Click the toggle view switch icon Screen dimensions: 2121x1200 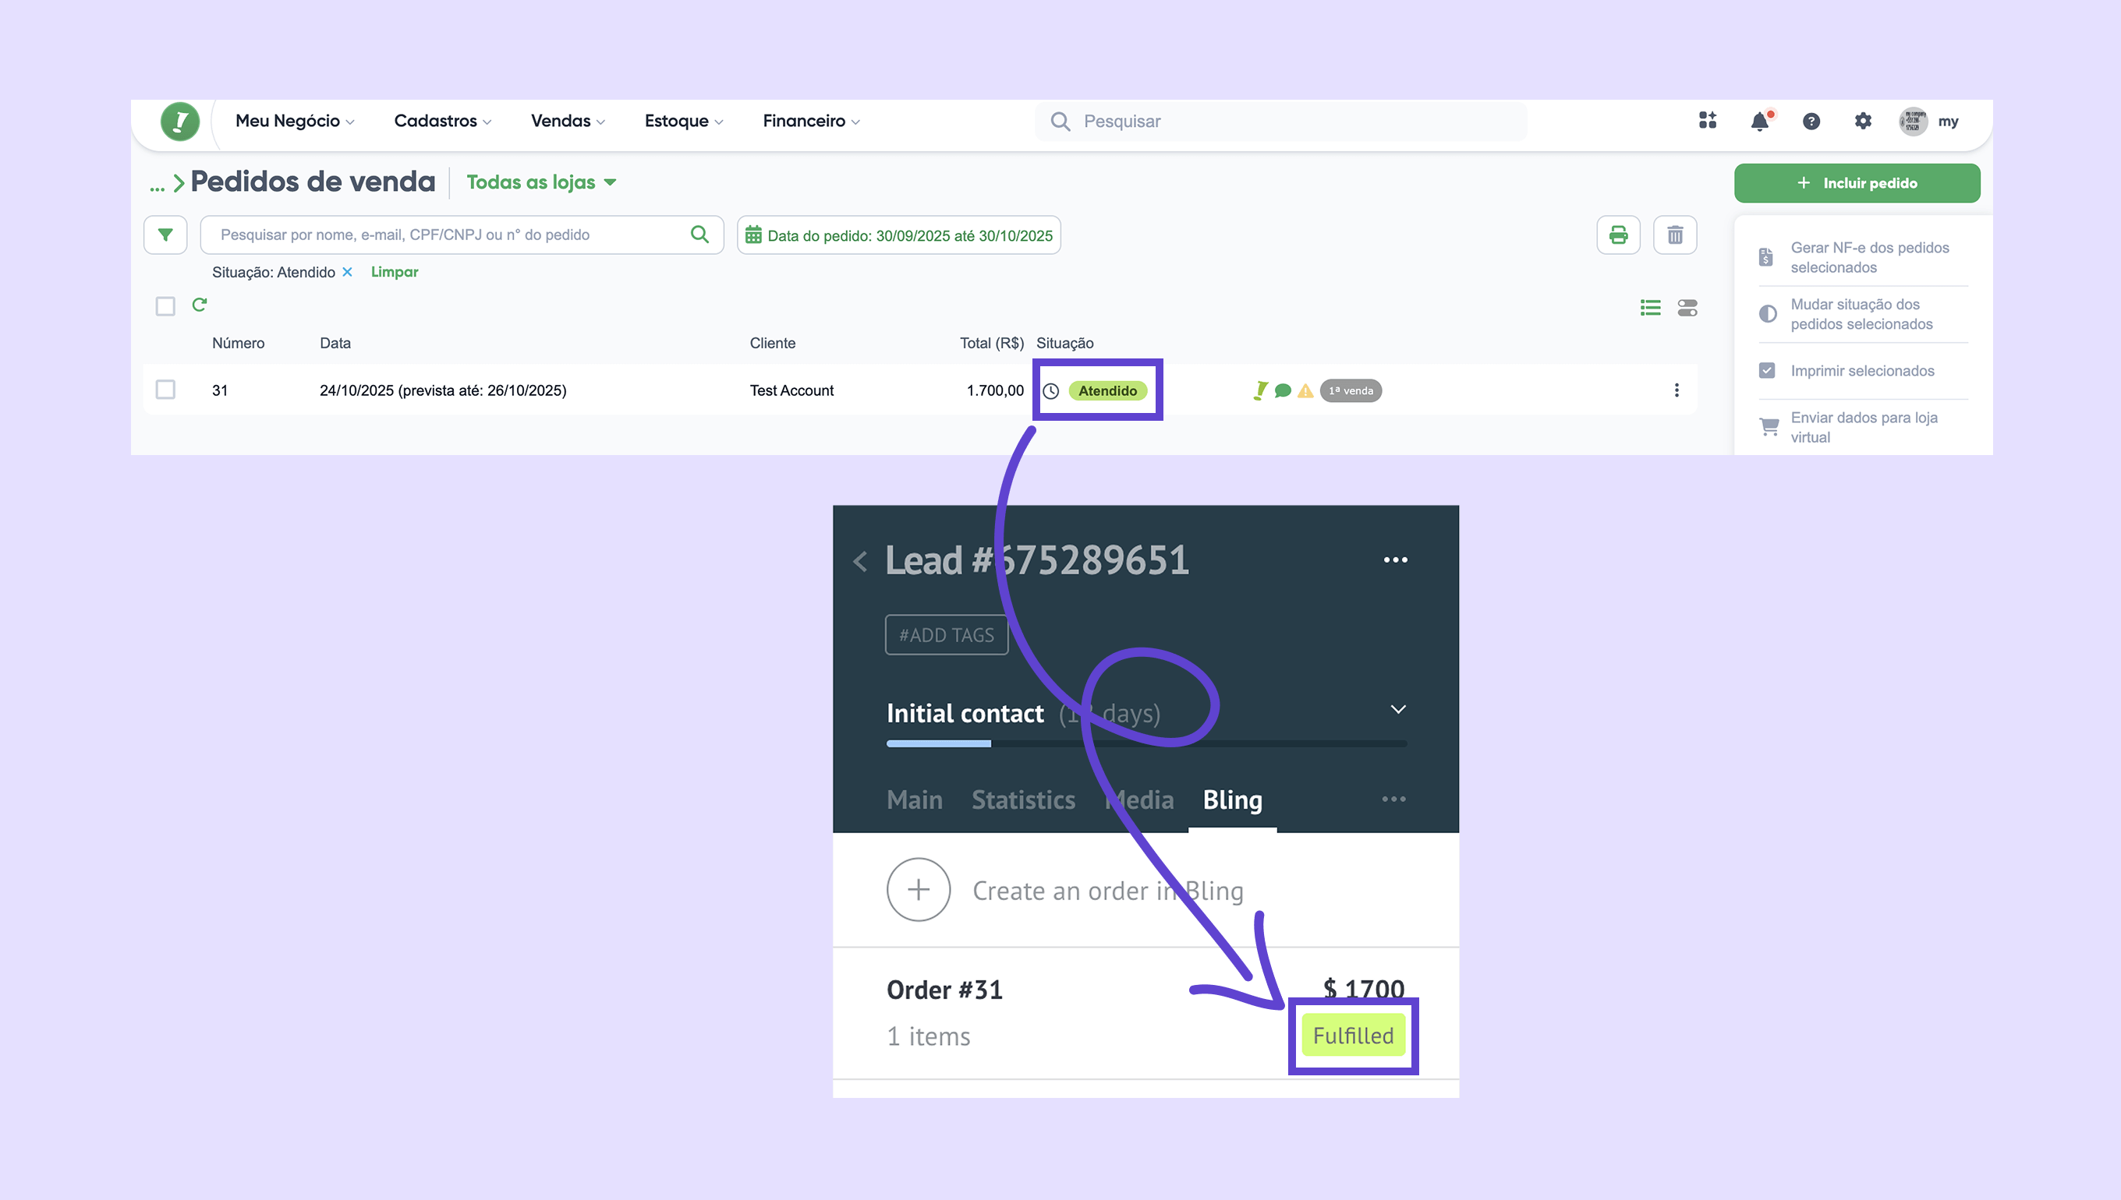1687,308
